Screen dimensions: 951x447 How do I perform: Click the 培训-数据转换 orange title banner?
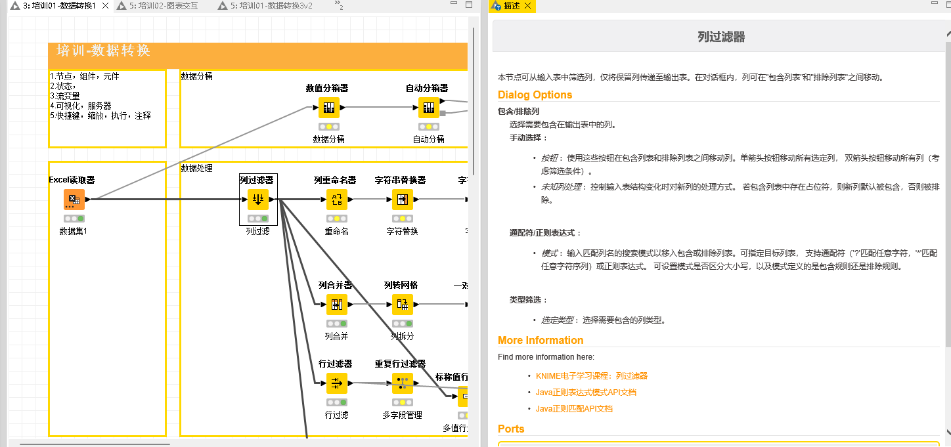click(258, 56)
